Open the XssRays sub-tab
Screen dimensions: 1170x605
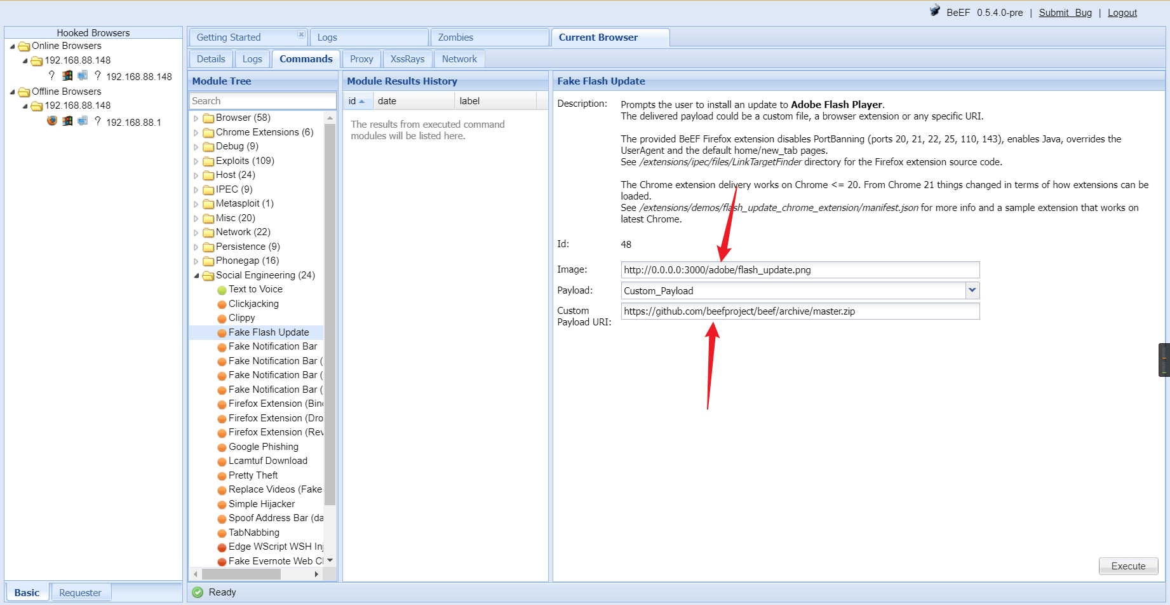(x=407, y=59)
